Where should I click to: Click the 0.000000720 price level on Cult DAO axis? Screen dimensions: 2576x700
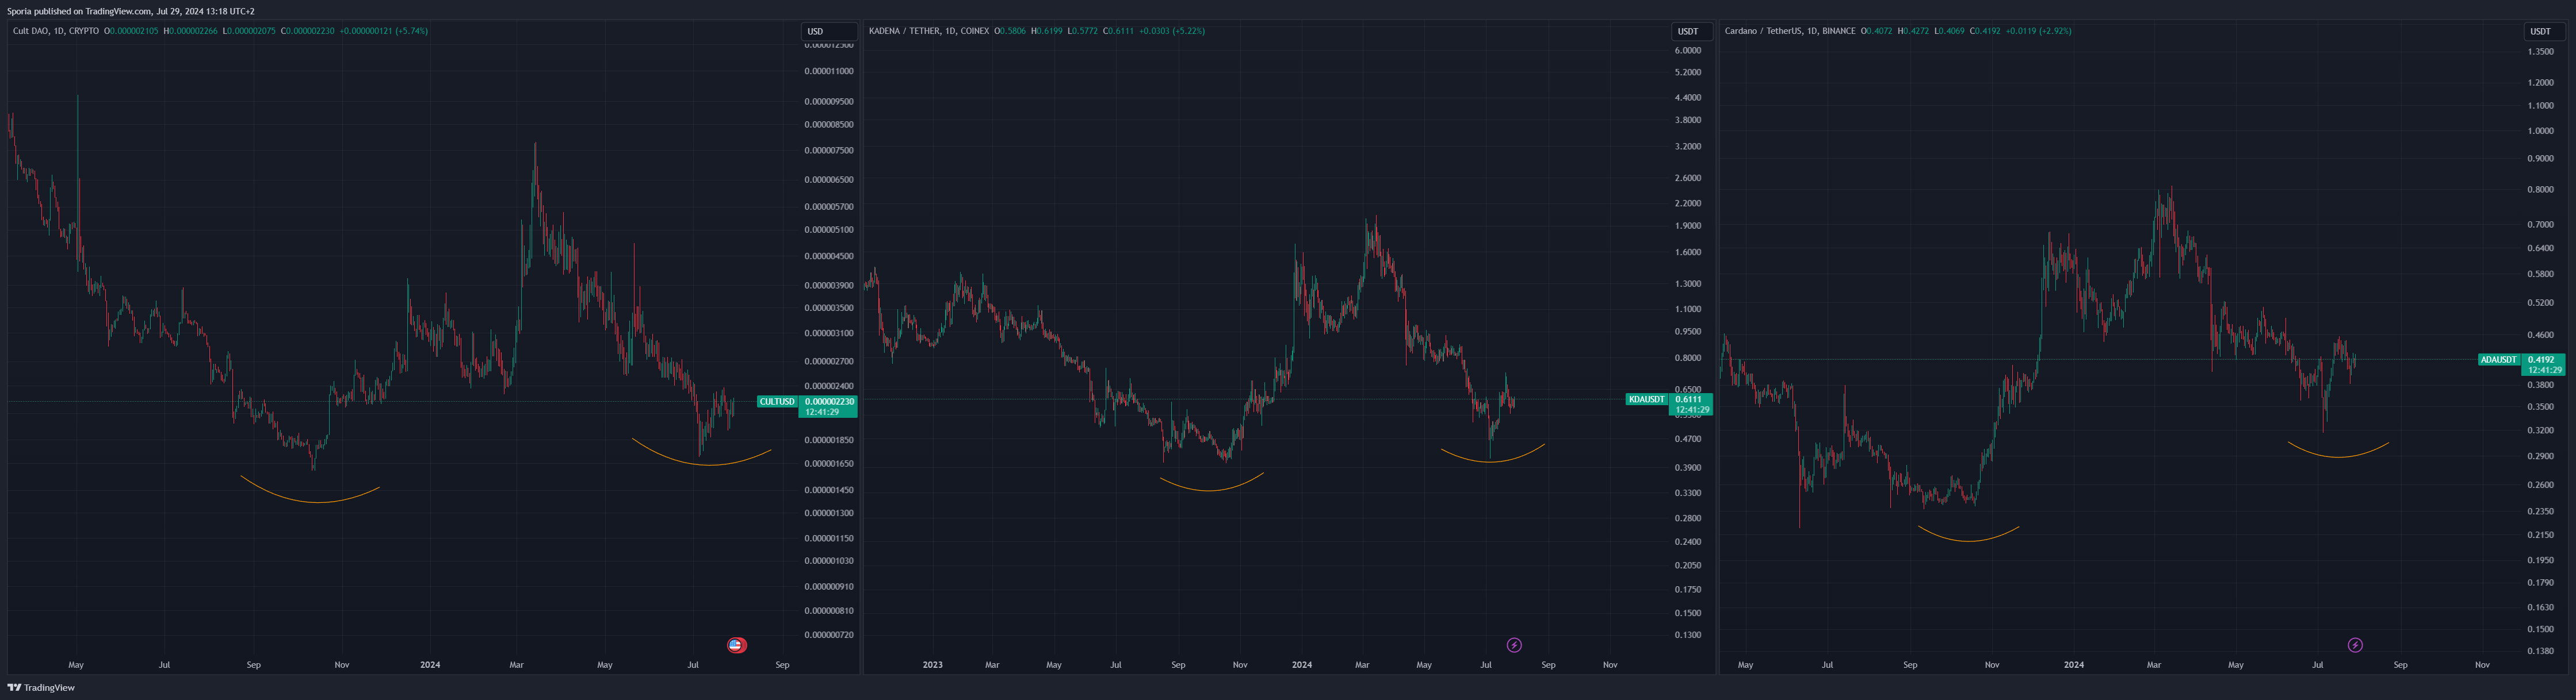click(829, 635)
